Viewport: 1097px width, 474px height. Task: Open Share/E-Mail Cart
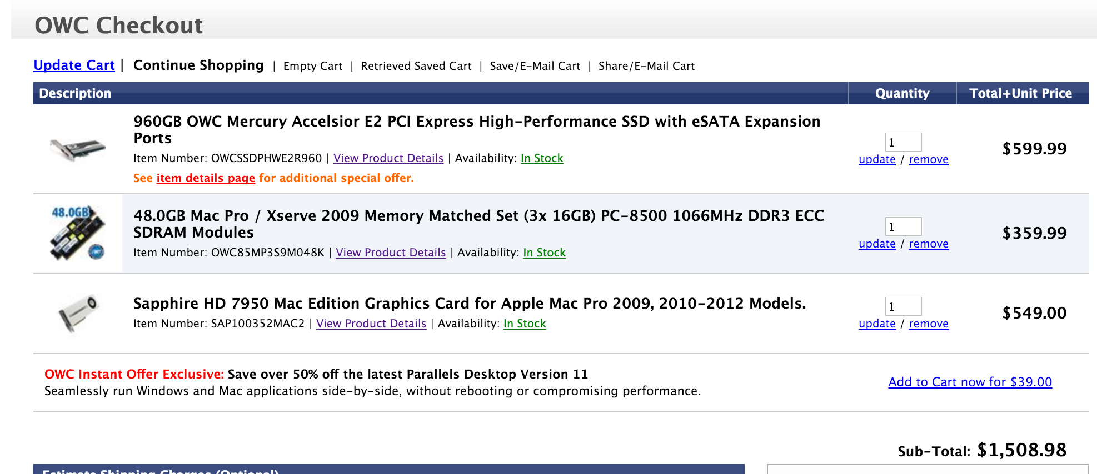(x=646, y=66)
